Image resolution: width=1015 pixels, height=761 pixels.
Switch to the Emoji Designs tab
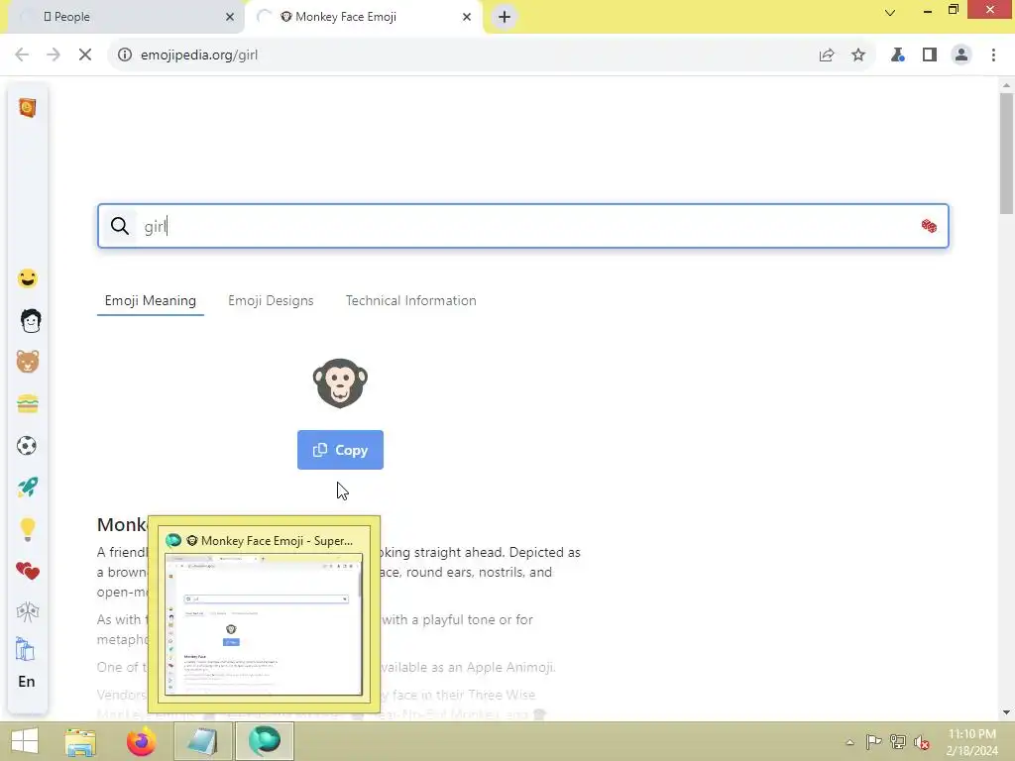pos(271,301)
